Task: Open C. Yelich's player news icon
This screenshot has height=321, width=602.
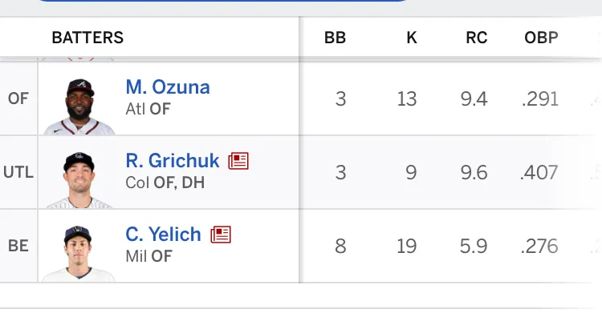Action: 221,235
